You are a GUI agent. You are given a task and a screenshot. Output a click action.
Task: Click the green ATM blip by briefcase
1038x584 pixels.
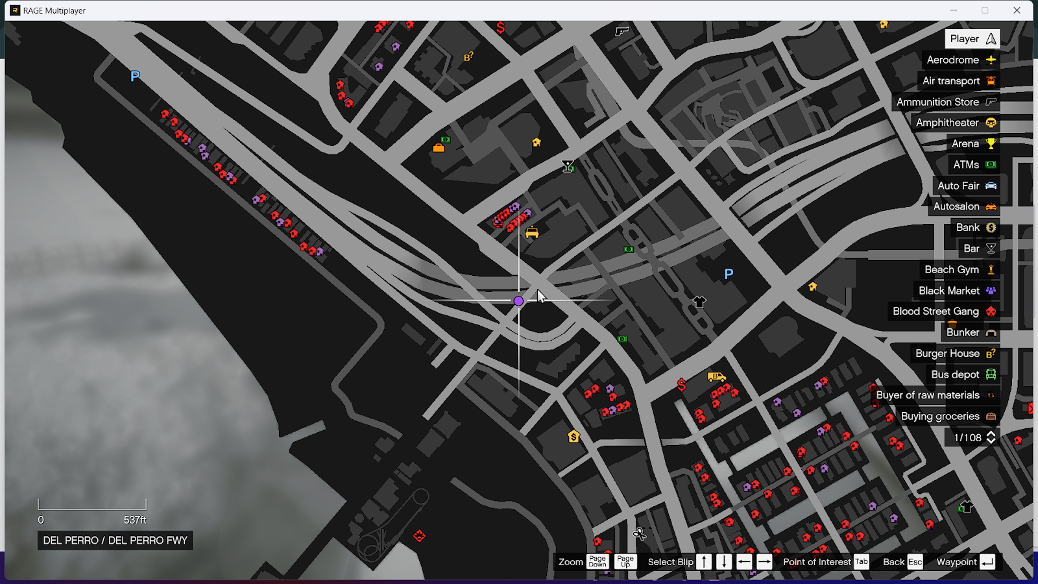pos(446,140)
